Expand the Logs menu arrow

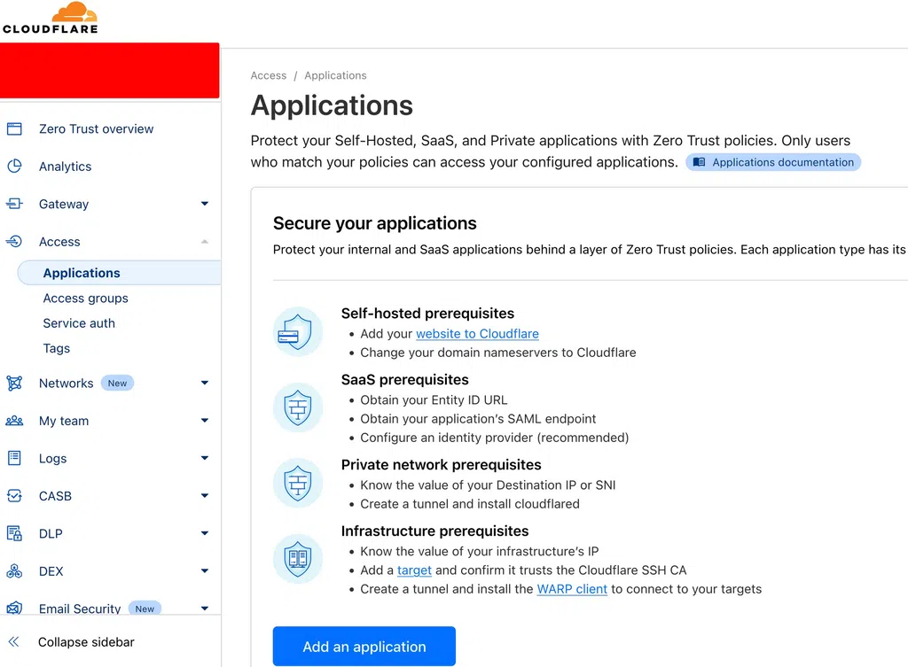(205, 458)
